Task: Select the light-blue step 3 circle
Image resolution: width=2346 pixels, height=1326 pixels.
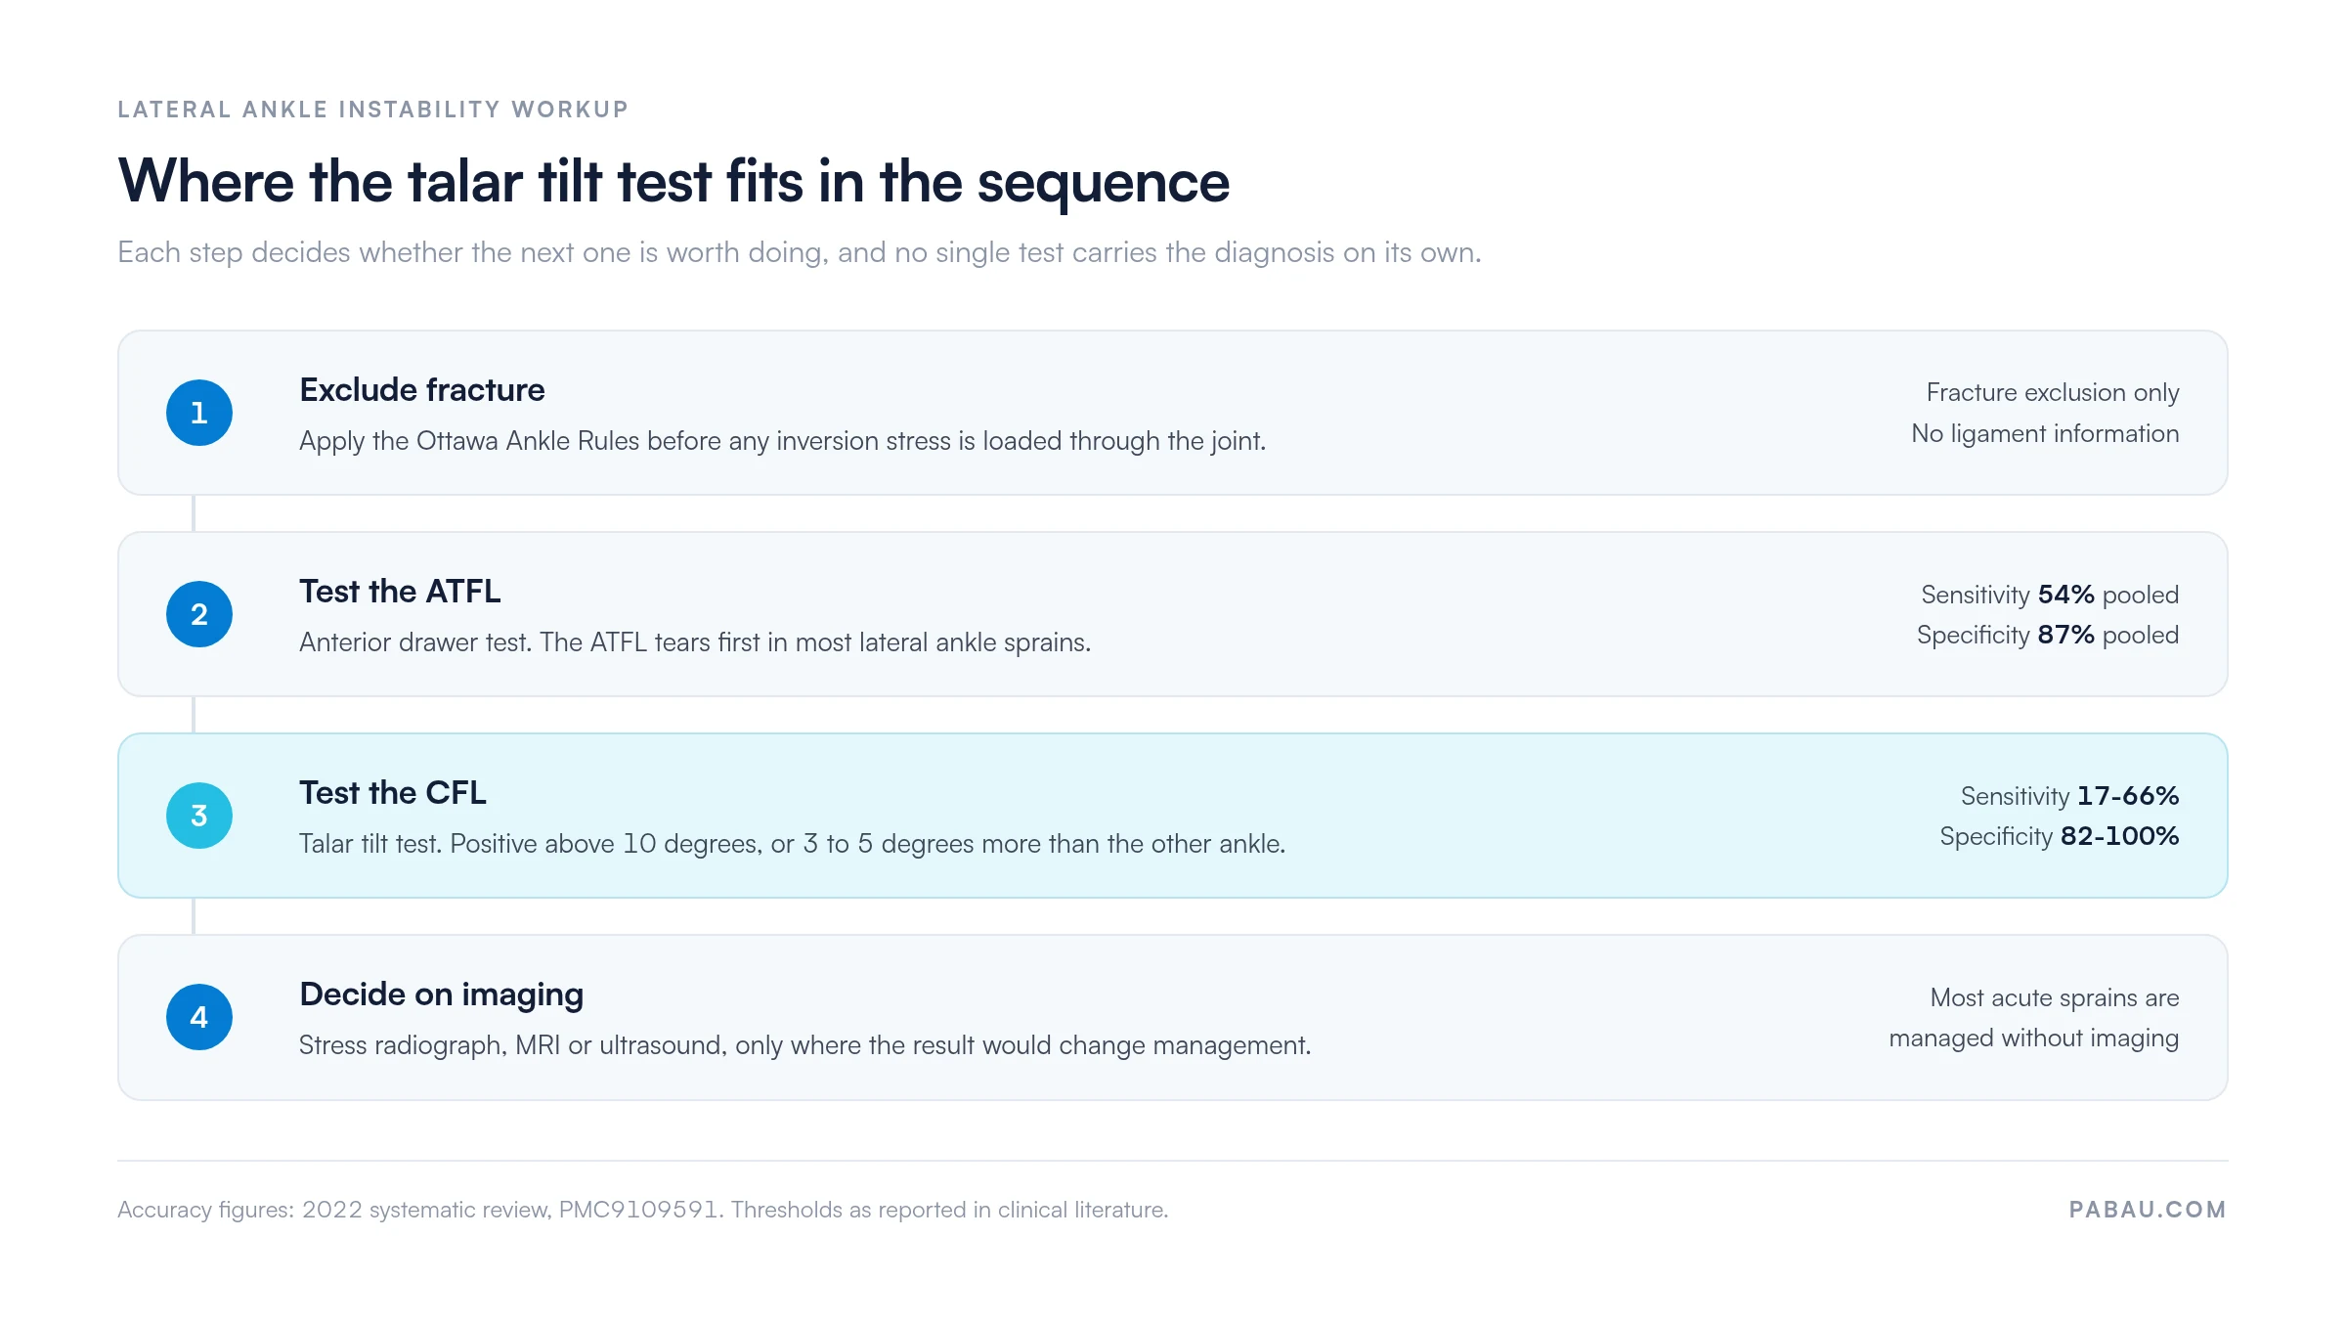Action: 199,816
